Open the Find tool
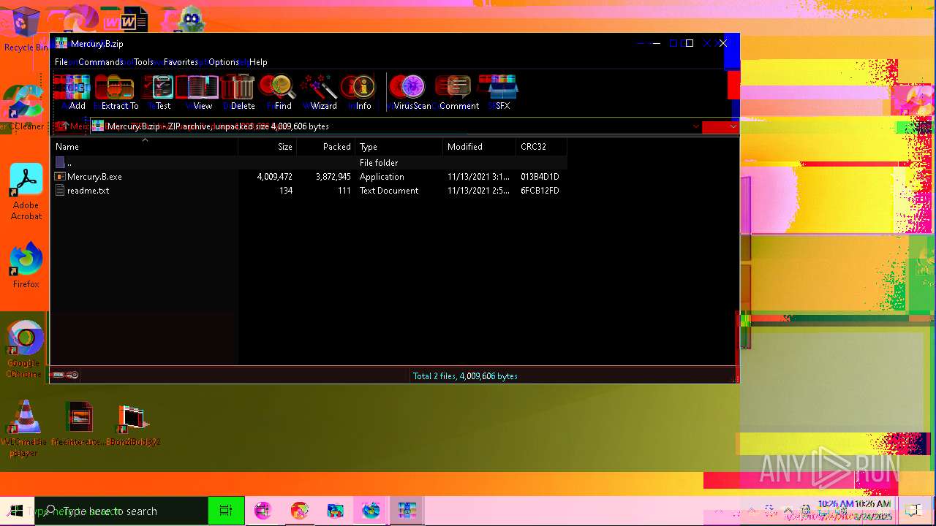Screen dimensions: 936x526 [282, 93]
